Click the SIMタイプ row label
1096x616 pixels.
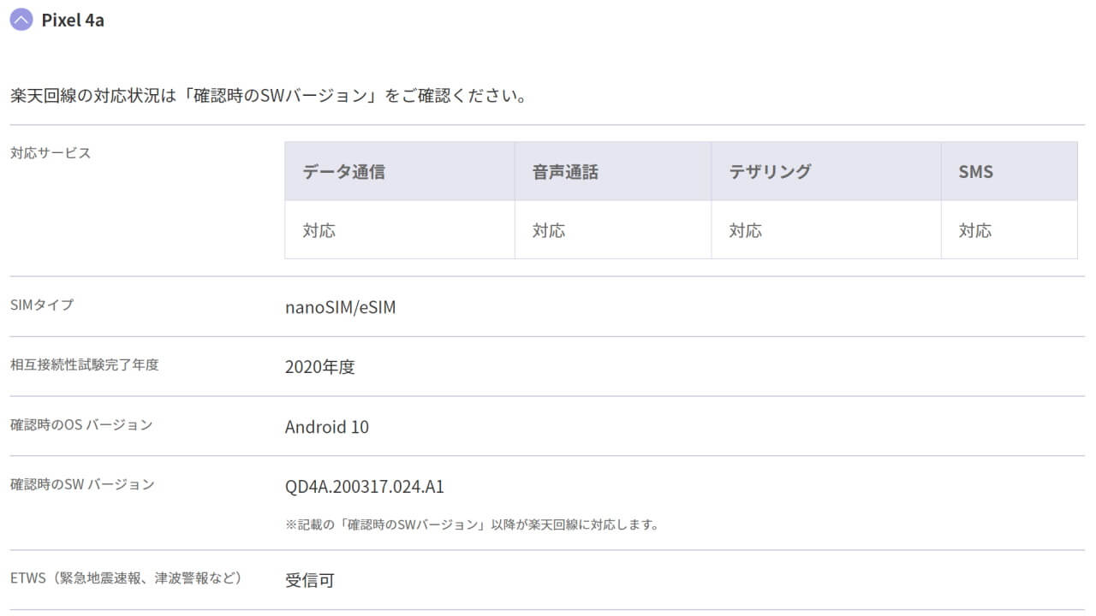coord(42,305)
